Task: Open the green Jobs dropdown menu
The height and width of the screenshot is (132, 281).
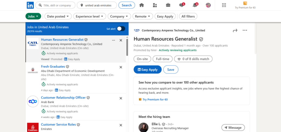Action: [33, 16]
